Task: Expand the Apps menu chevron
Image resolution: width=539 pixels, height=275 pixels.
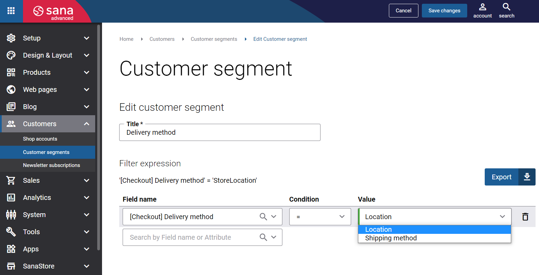Action: [87, 249]
